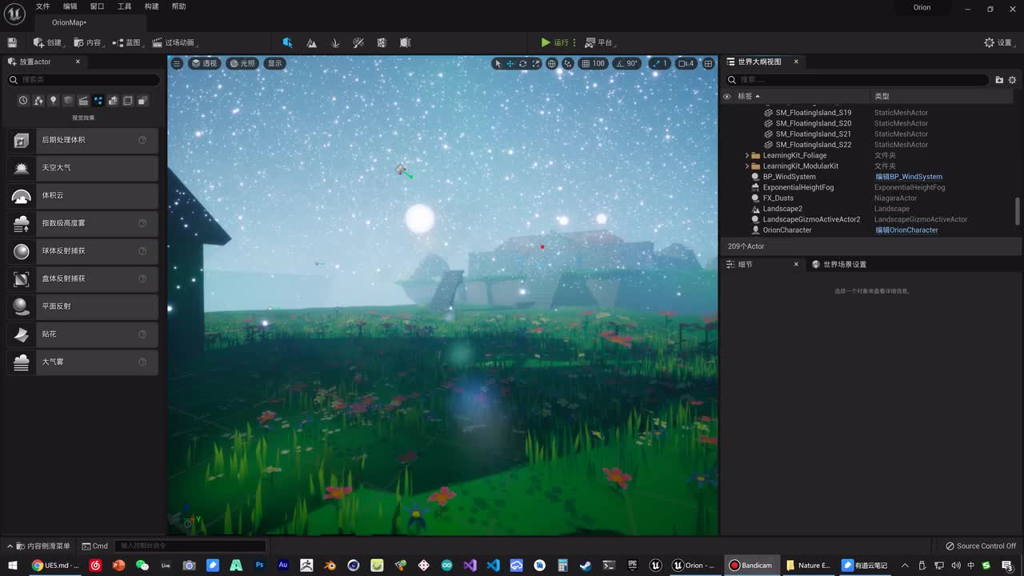
Task: Choose the select objects tool in viewport
Action: tap(498, 63)
